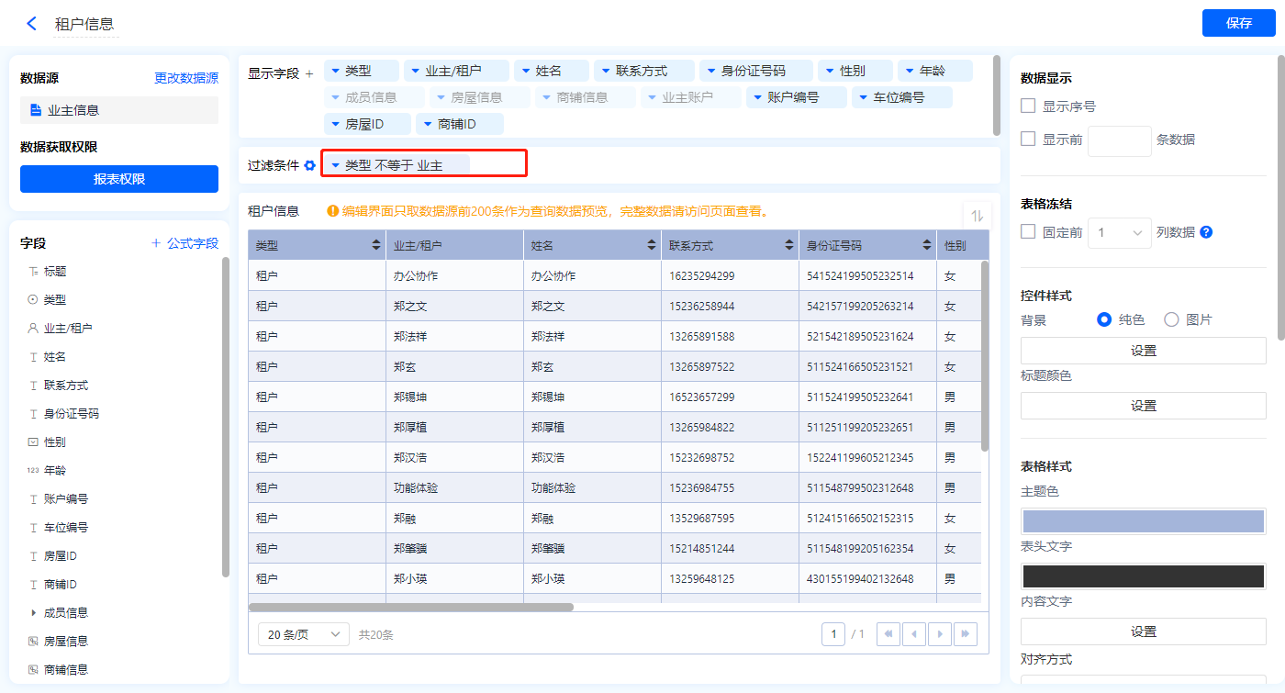The image size is (1285, 693).
Task: Go to the next page of the table
Action: [939, 634]
